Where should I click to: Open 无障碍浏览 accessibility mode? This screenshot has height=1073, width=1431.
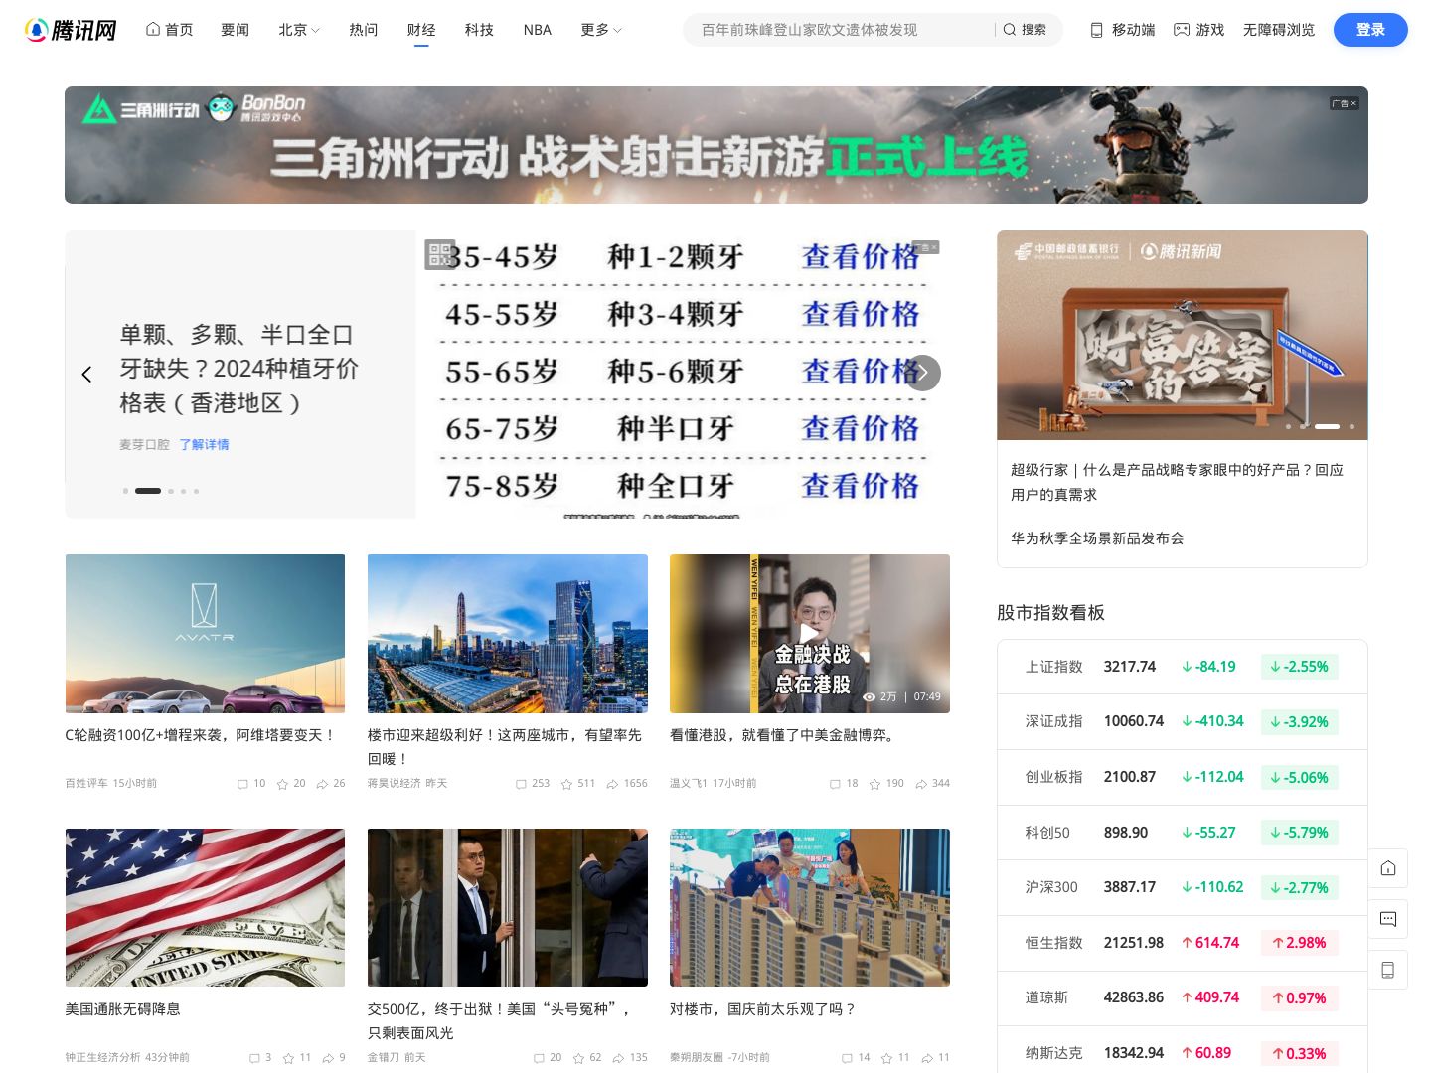[x=1279, y=30]
